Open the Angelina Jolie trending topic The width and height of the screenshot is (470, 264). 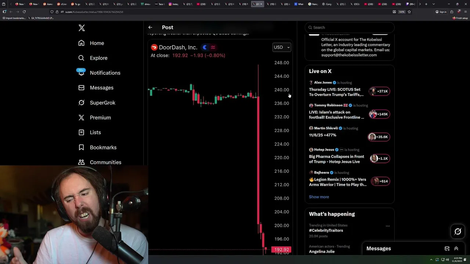(322, 252)
